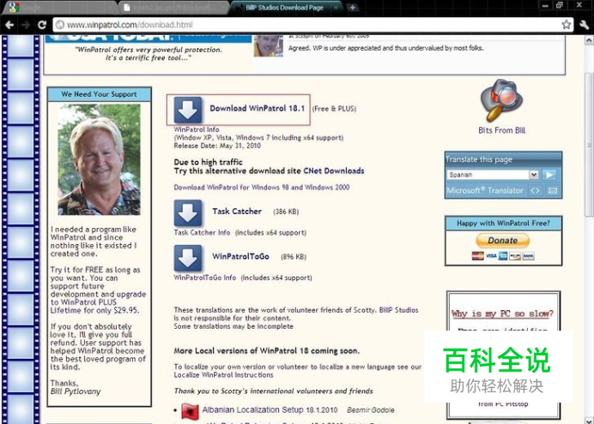Close the BillP Studios Download Page tab
594x424 pixels.
(336, 8)
